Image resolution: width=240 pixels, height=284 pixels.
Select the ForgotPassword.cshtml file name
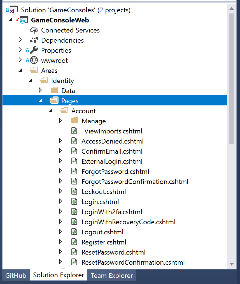tap(115, 172)
